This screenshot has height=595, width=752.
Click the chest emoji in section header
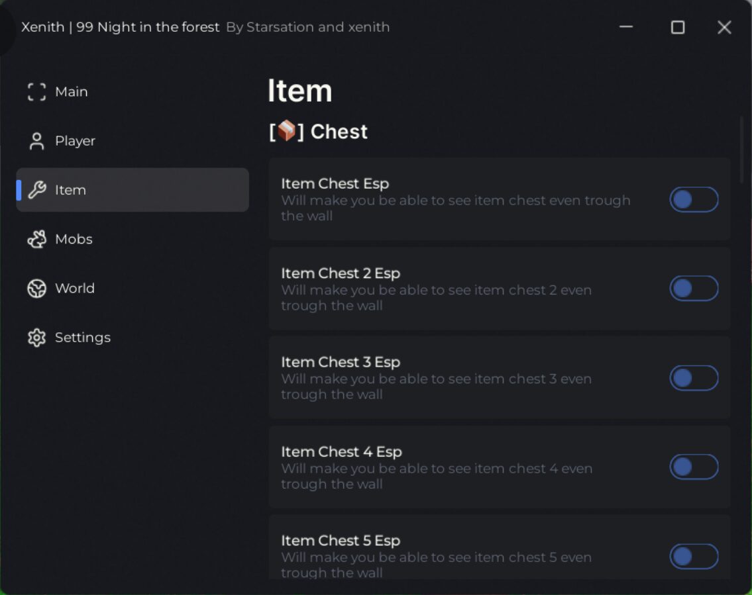point(286,131)
